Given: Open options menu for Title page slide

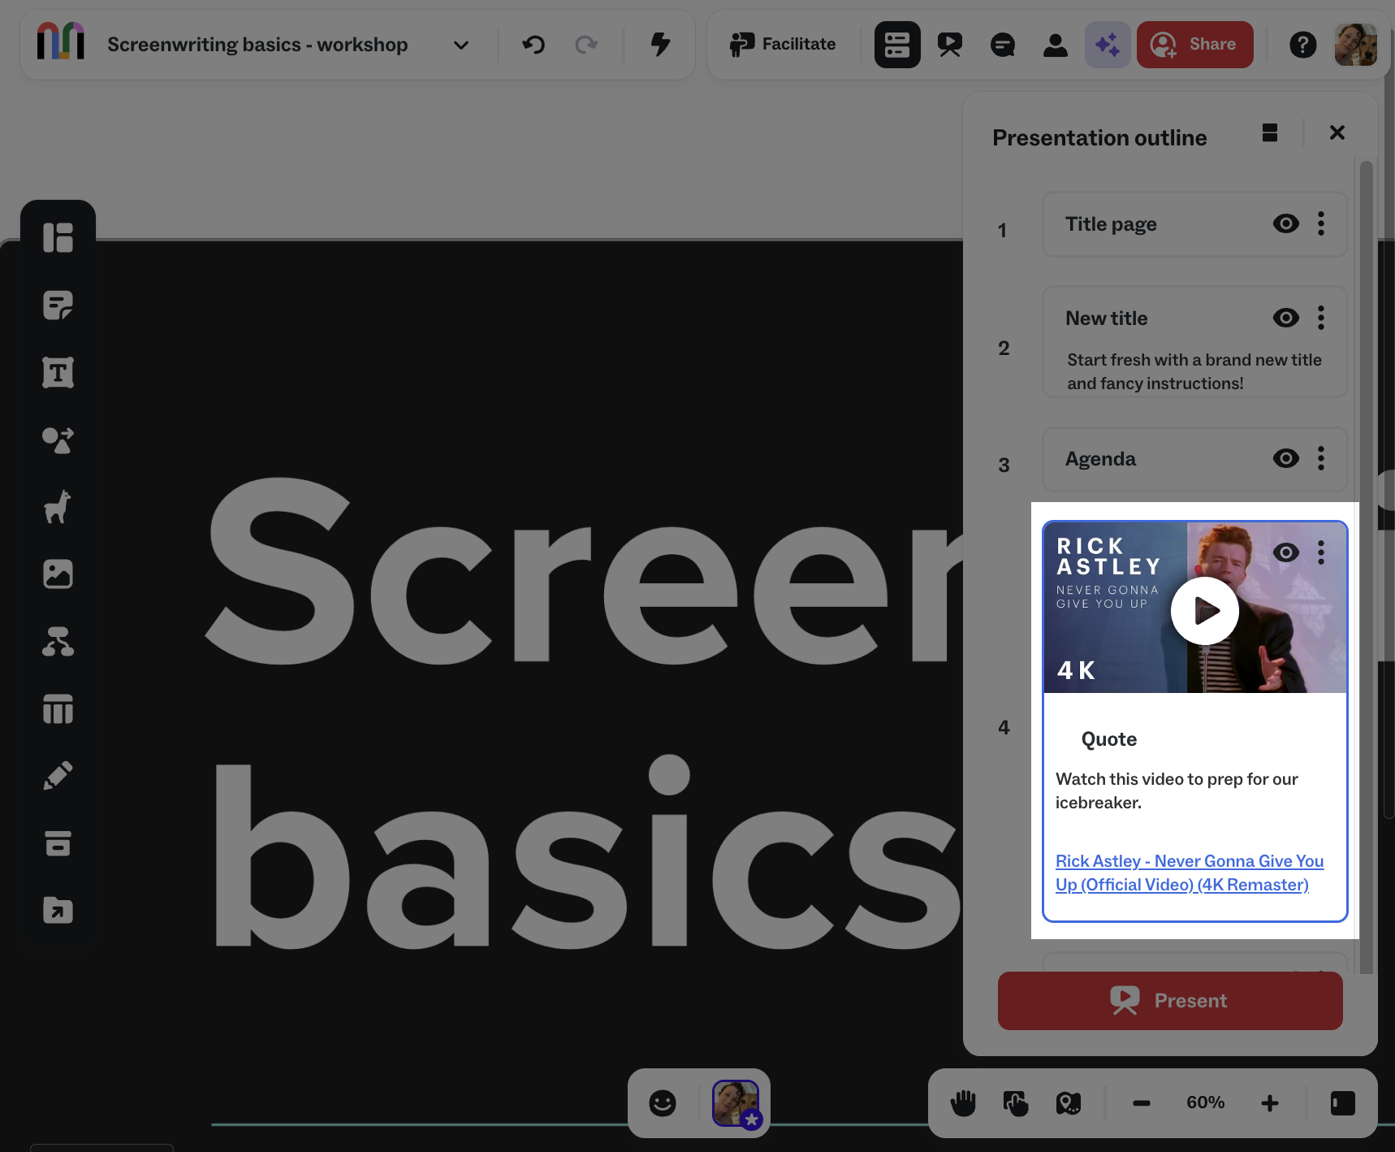Looking at the screenshot, I should pos(1321,223).
